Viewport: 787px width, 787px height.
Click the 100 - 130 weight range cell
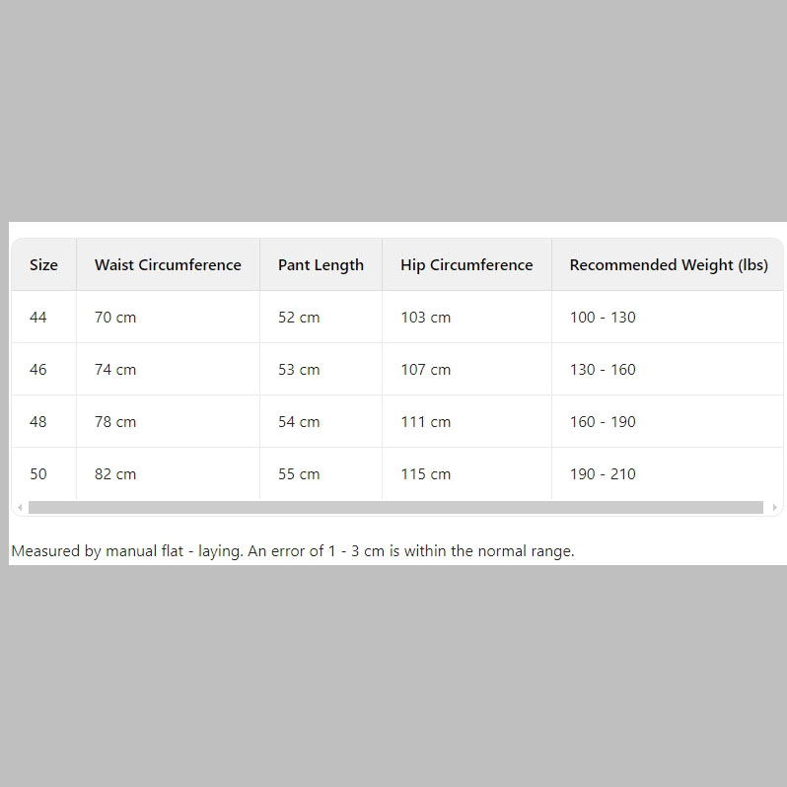pyautogui.click(x=603, y=318)
